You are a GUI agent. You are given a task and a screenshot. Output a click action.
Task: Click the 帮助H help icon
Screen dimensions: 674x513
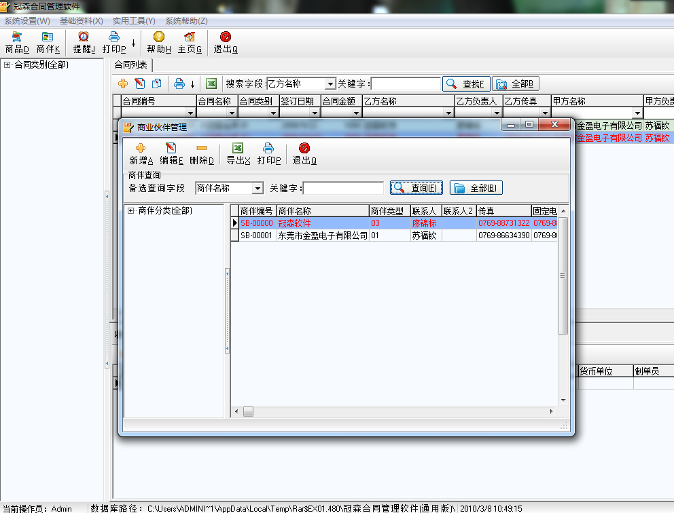point(159,37)
